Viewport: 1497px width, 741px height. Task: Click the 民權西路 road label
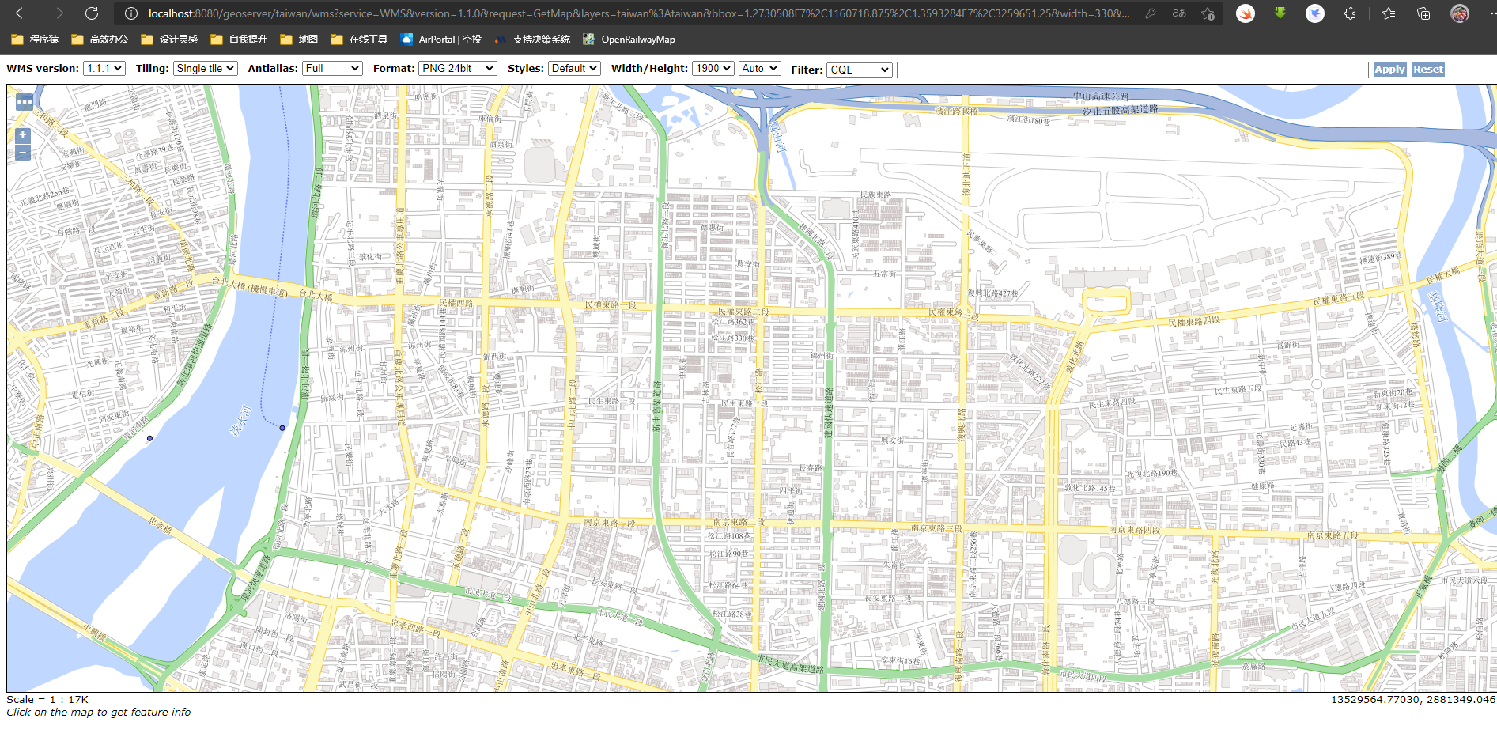click(456, 303)
